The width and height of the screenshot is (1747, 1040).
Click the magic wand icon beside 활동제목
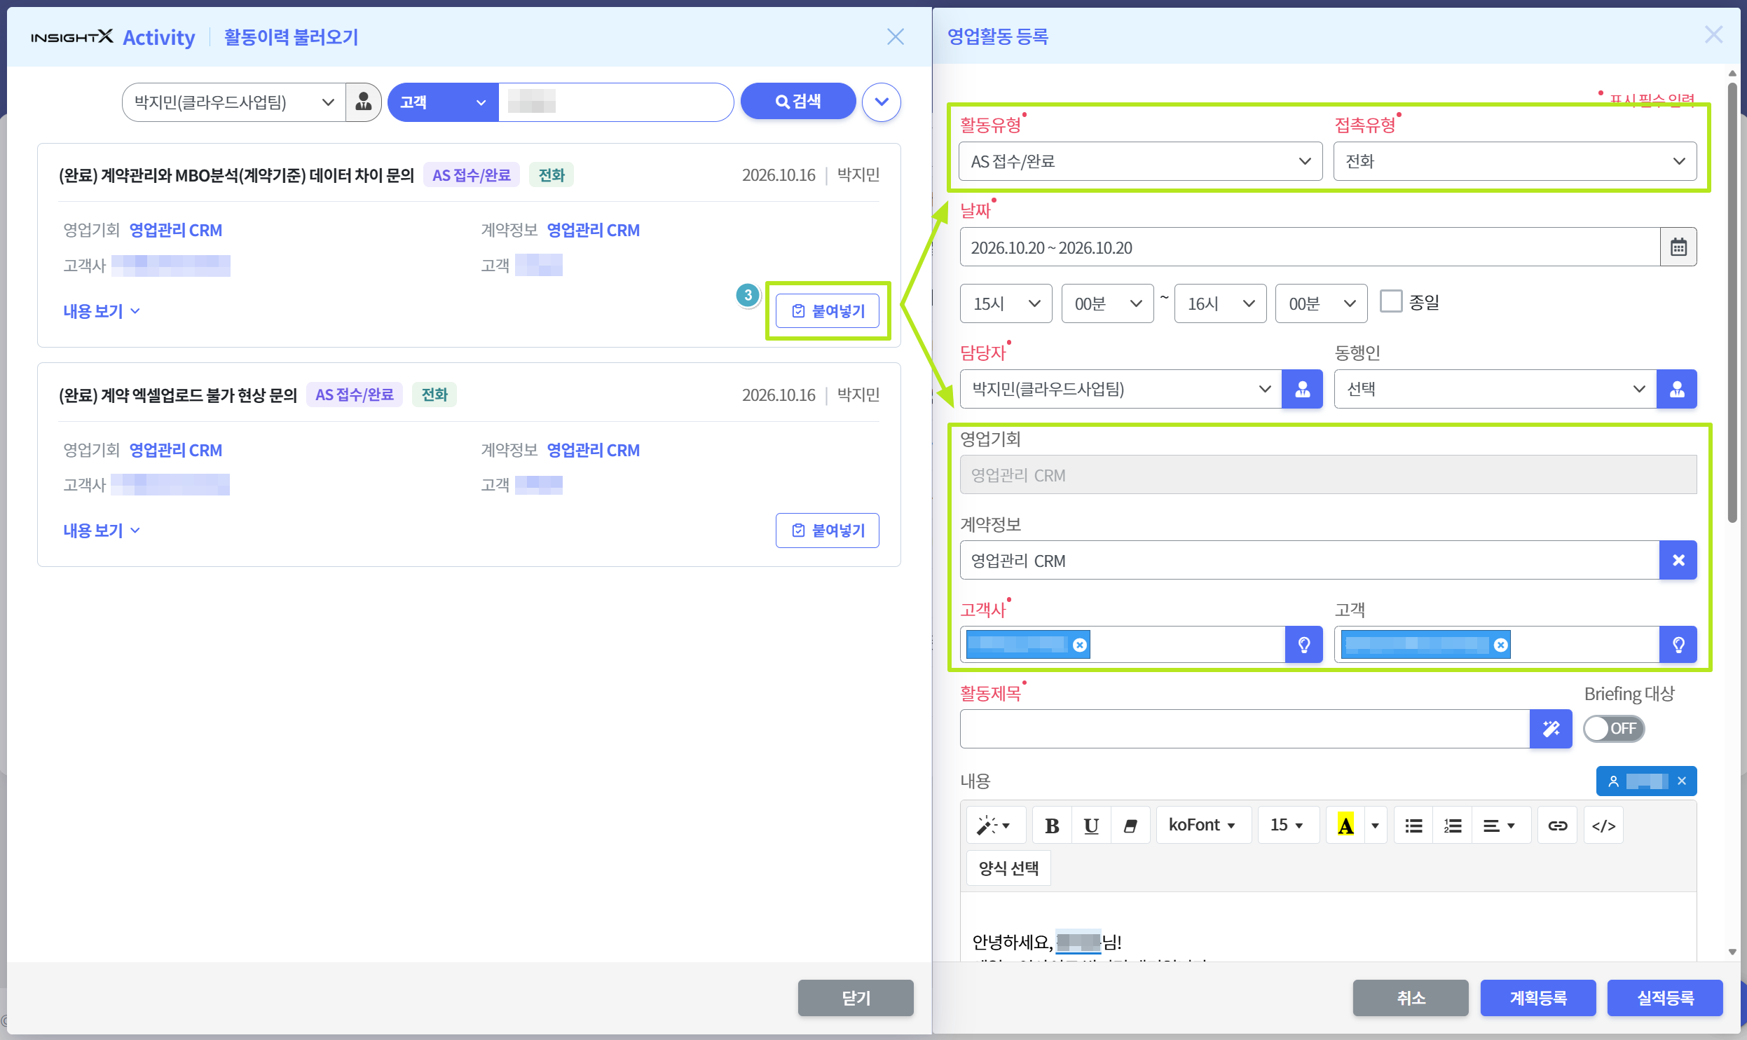point(1551,729)
